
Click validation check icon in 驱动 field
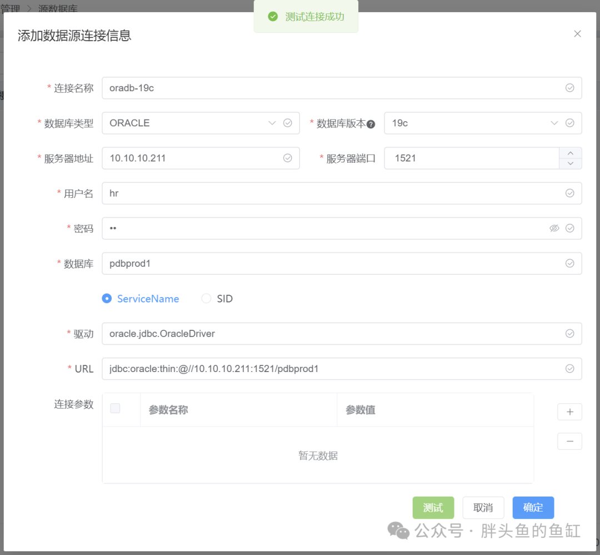[569, 334]
